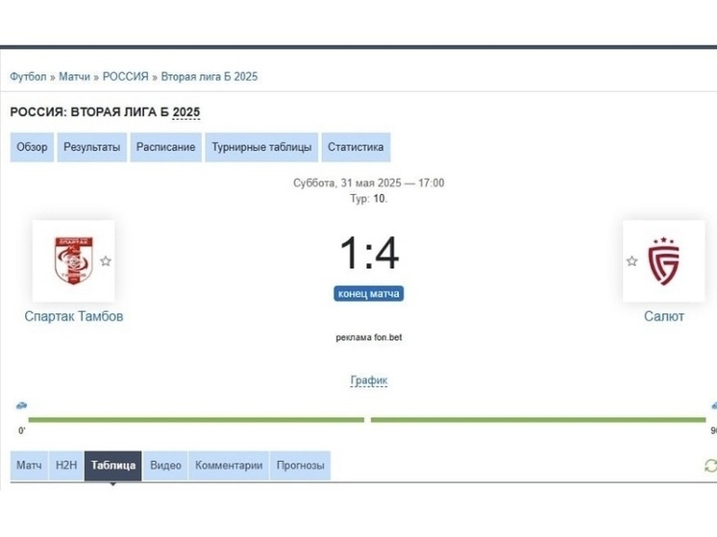
Task: Toggle the График expander link
Action: [x=368, y=380]
